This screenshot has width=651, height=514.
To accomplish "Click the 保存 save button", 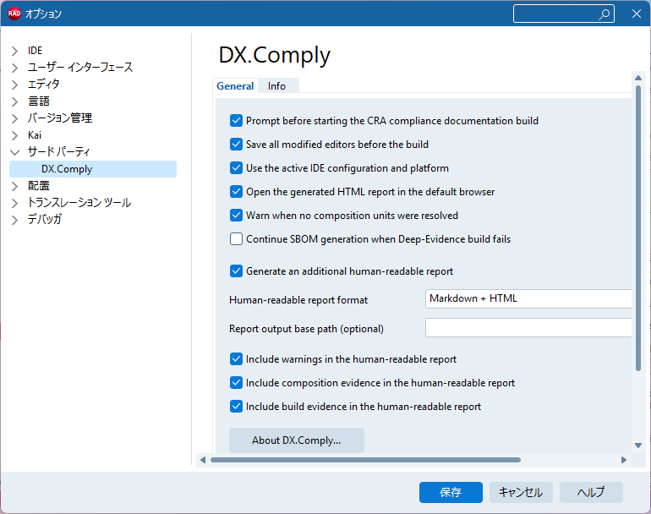I will [451, 492].
